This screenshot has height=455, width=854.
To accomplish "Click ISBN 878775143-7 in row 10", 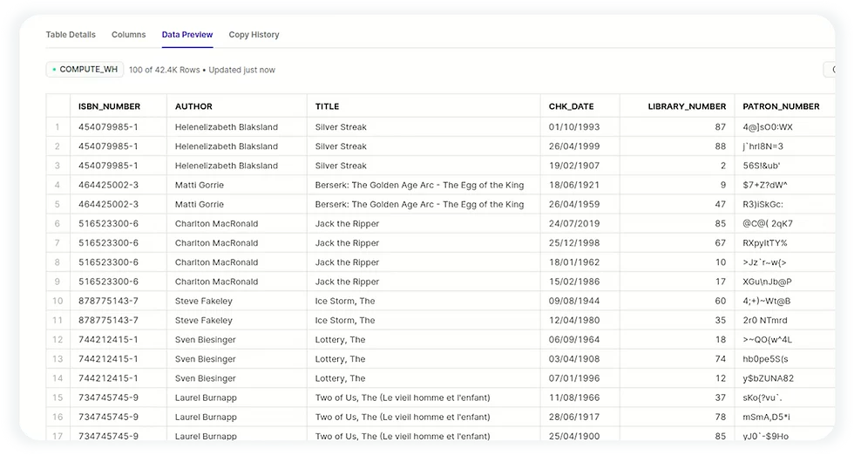I will click(108, 301).
